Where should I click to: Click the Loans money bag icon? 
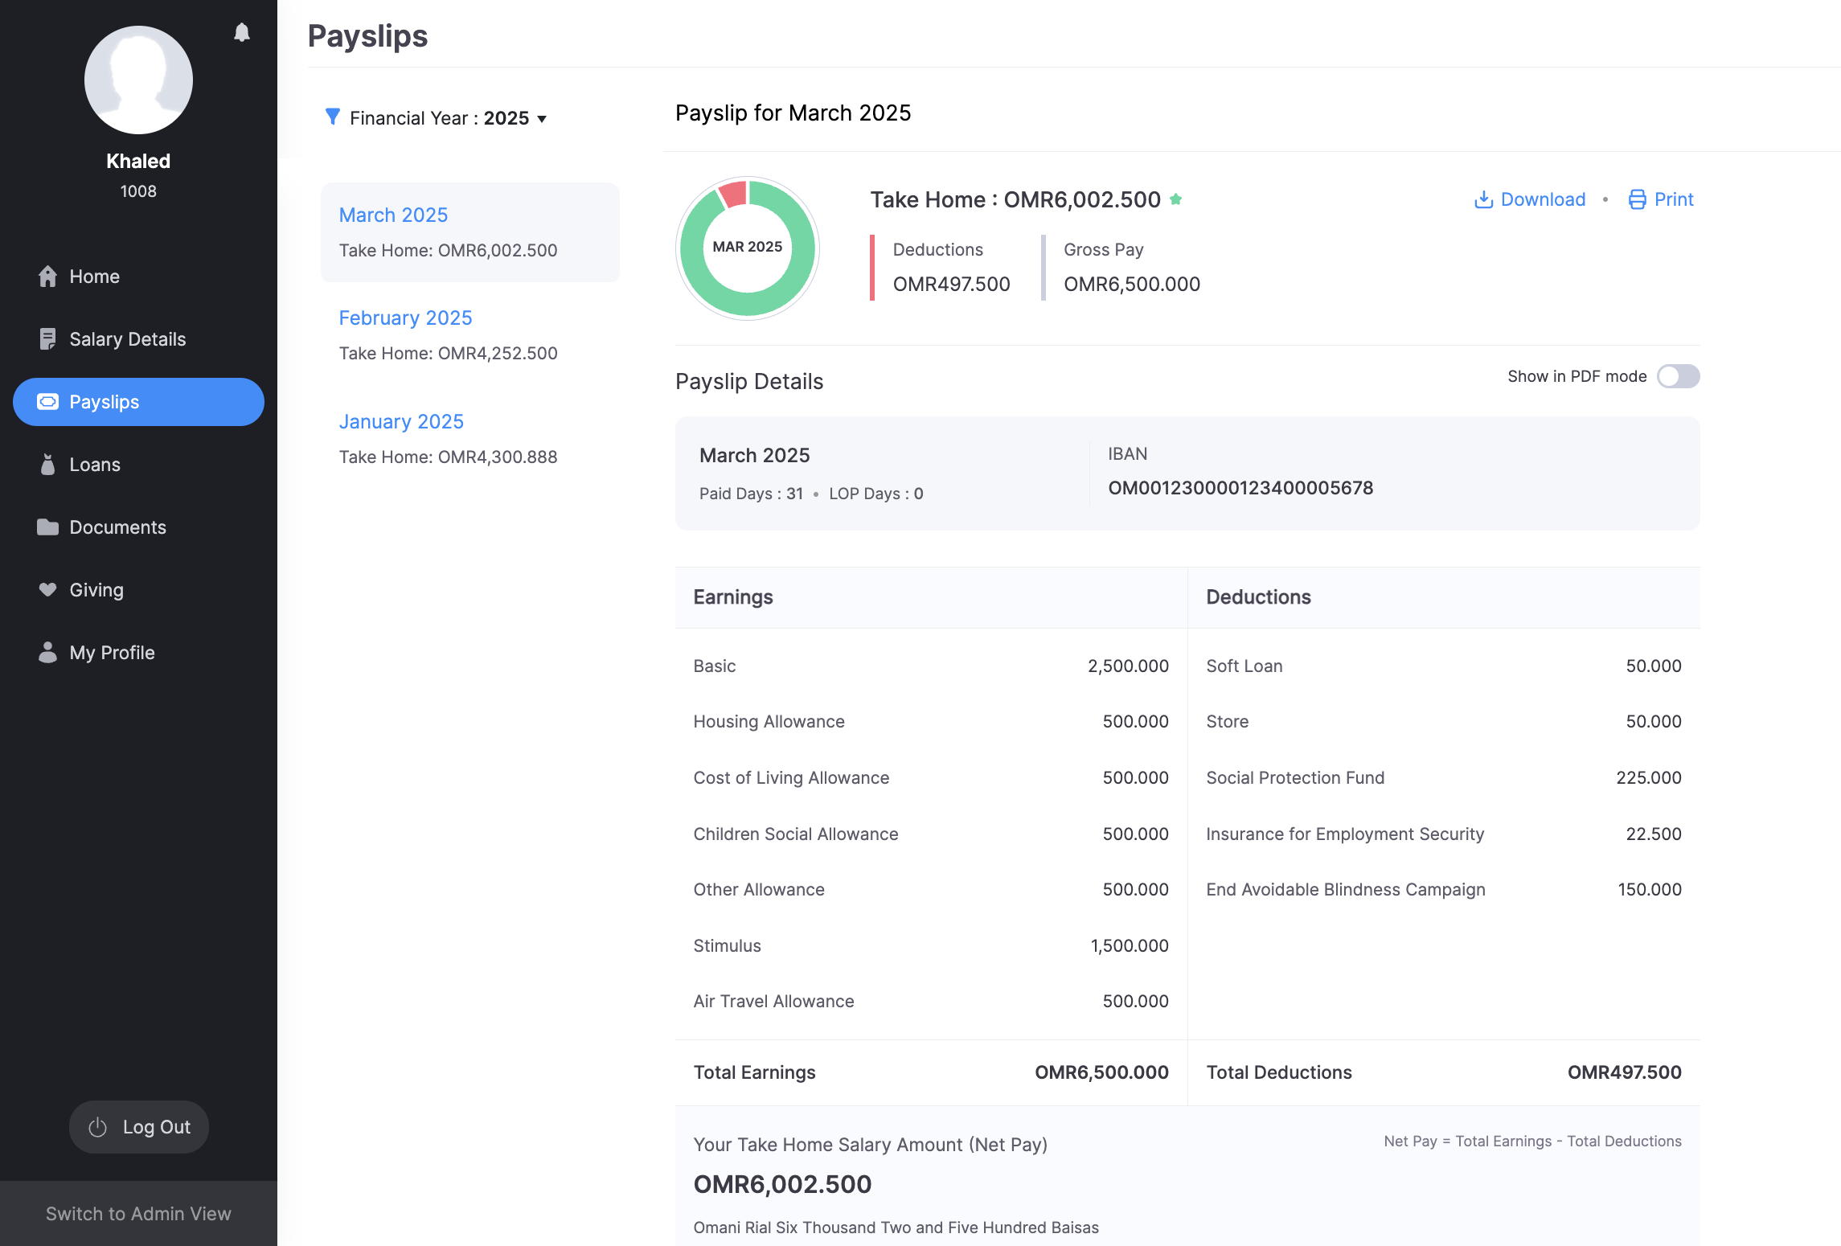tap(47, 465)
